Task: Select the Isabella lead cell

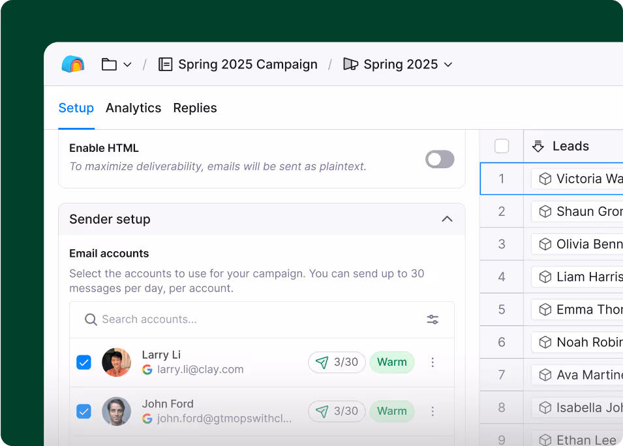Action: click(x=573, y=408)
